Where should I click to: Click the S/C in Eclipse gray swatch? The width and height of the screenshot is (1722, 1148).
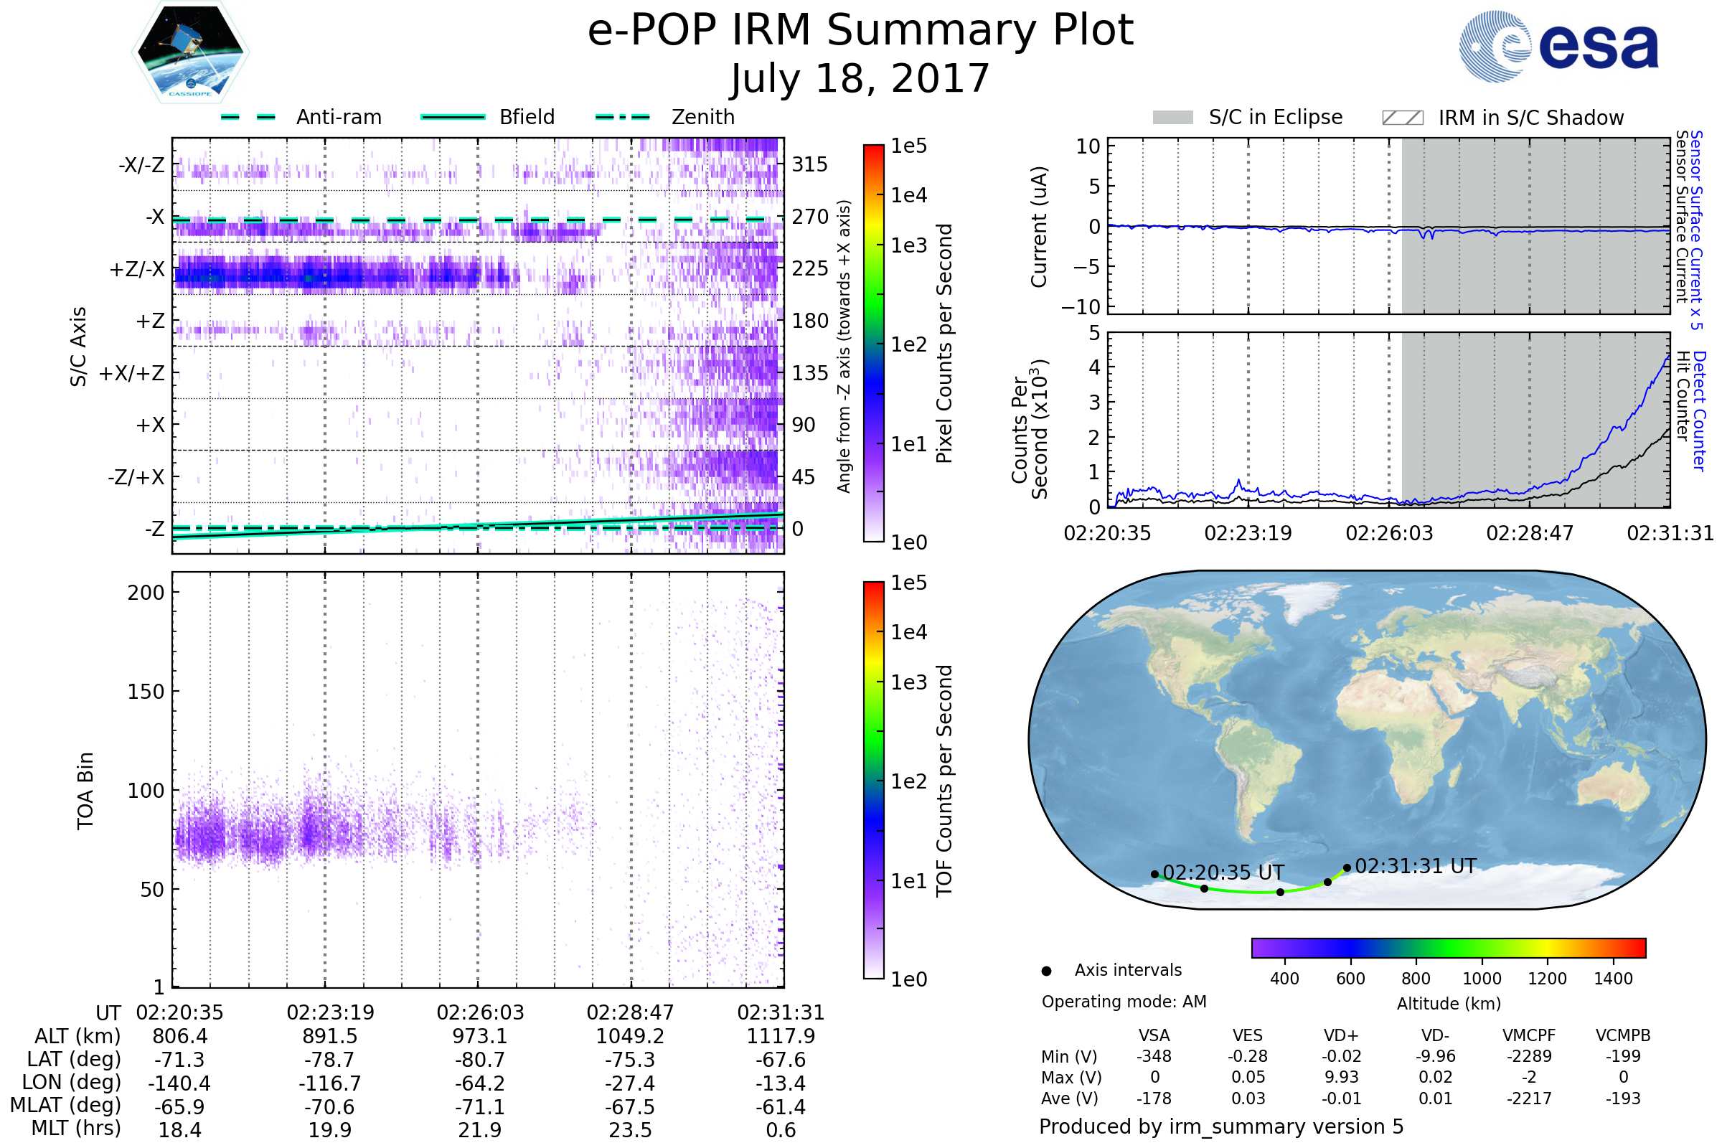coord(1172,118)
